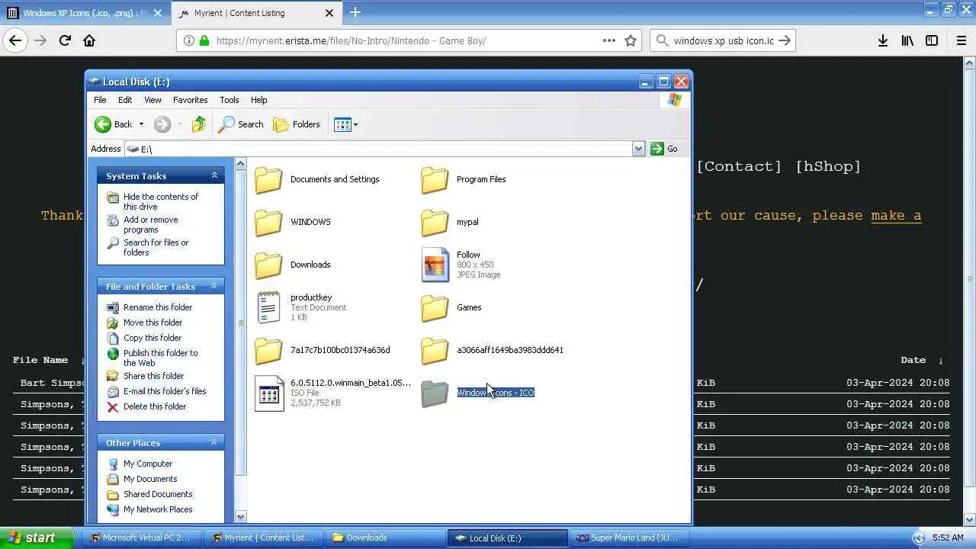Click the Windows Icons - ICO folder icon
Screen dimensions: 976x549
point(435,393)
